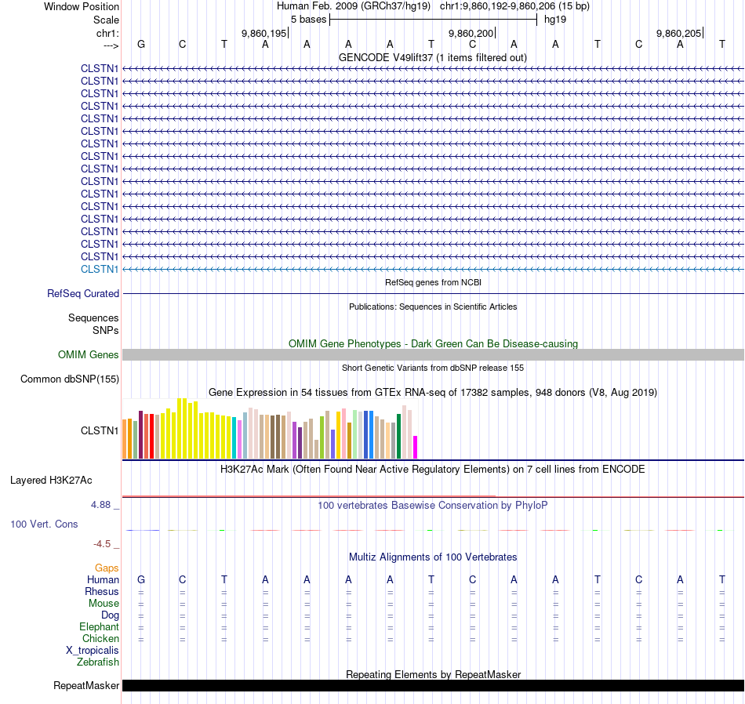Open the H3K27Ac Mark ENCODE track title

pos(432,470)
